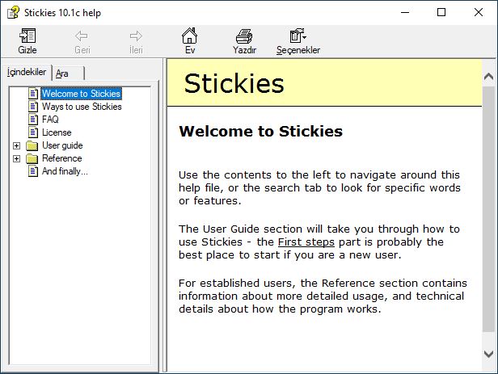The height and width of the screenshot is (374, 498).
Task: Open Ways to use Stickies topic
Action: 82,107
